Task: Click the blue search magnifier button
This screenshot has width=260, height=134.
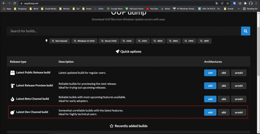Action: [246, 31]
